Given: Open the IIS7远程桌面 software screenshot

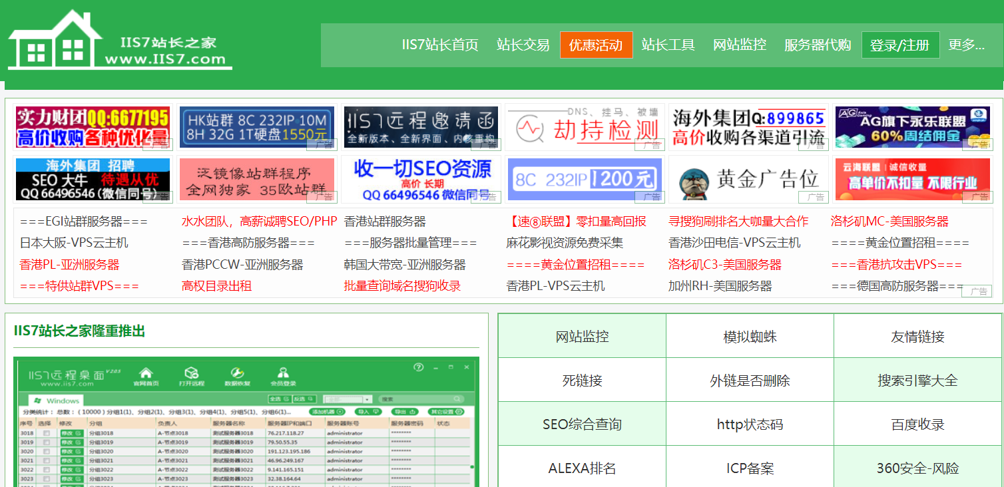Looking at the screenshot, I should point(246,422).
